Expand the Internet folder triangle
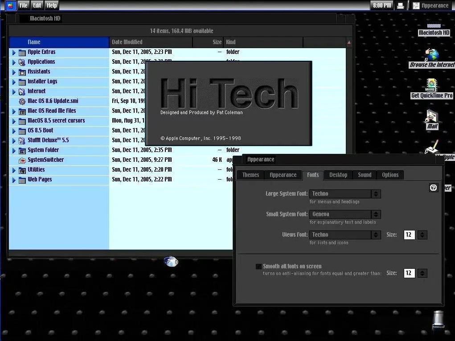This screenshot has width=455, height=341. click(14, 92)
